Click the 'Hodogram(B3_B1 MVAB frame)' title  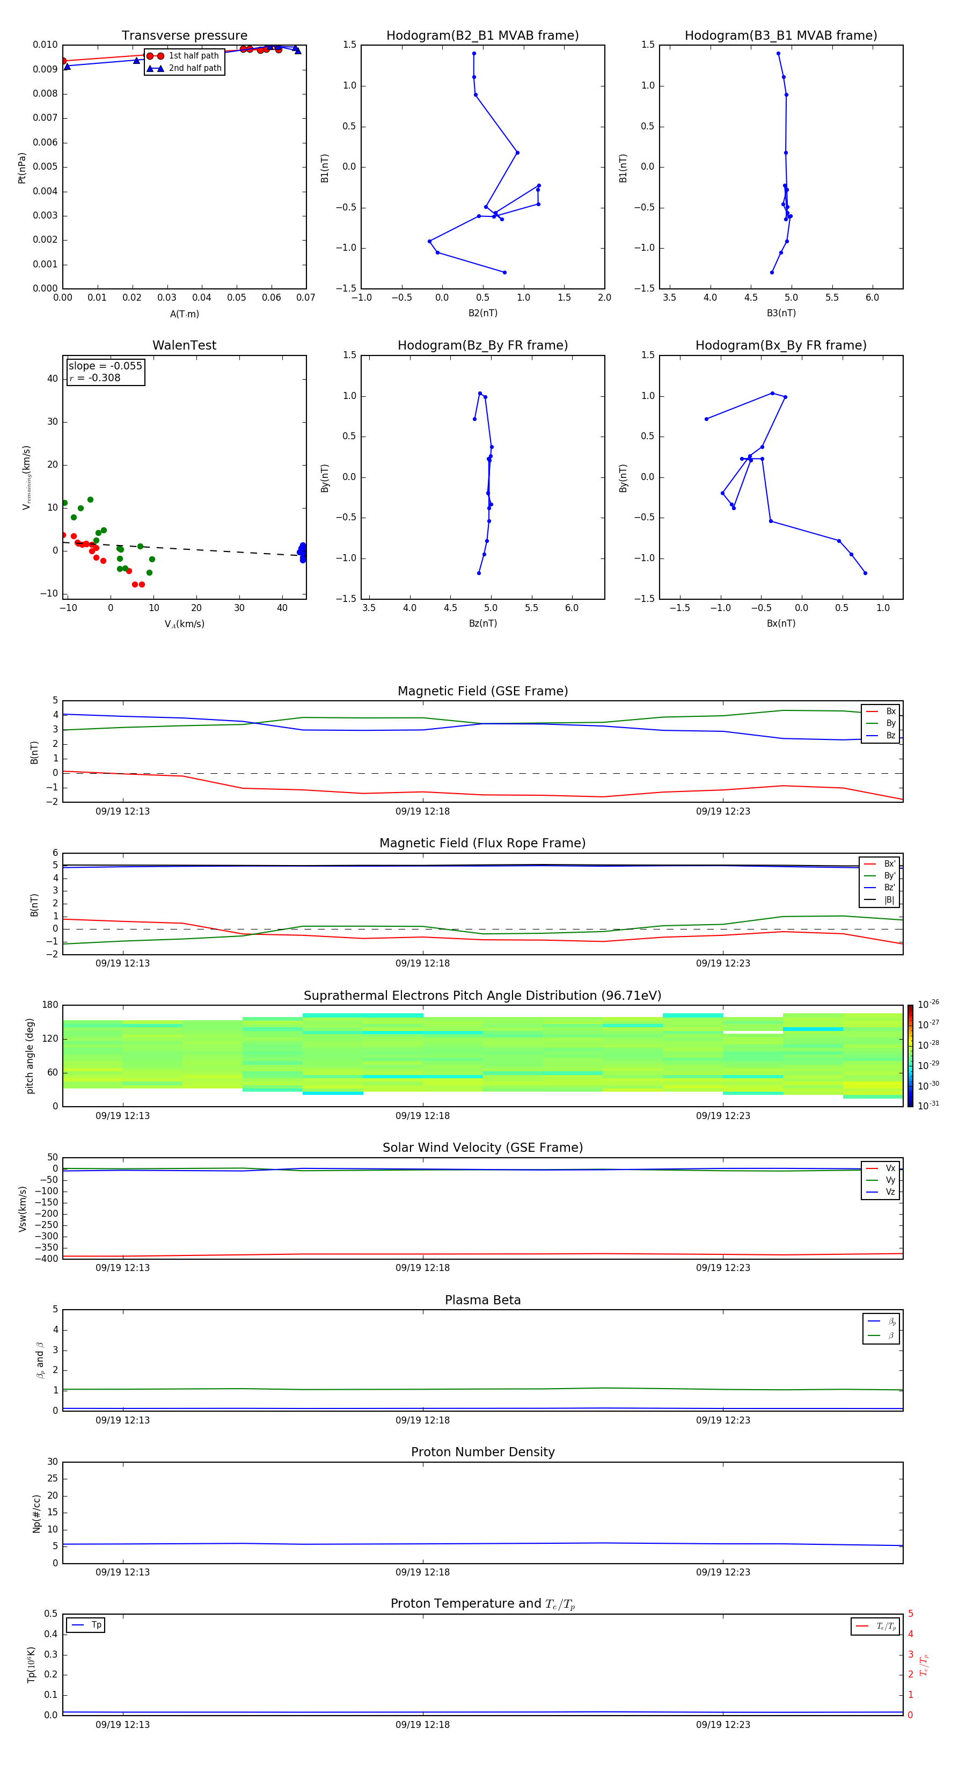click(x=781, y=36)
